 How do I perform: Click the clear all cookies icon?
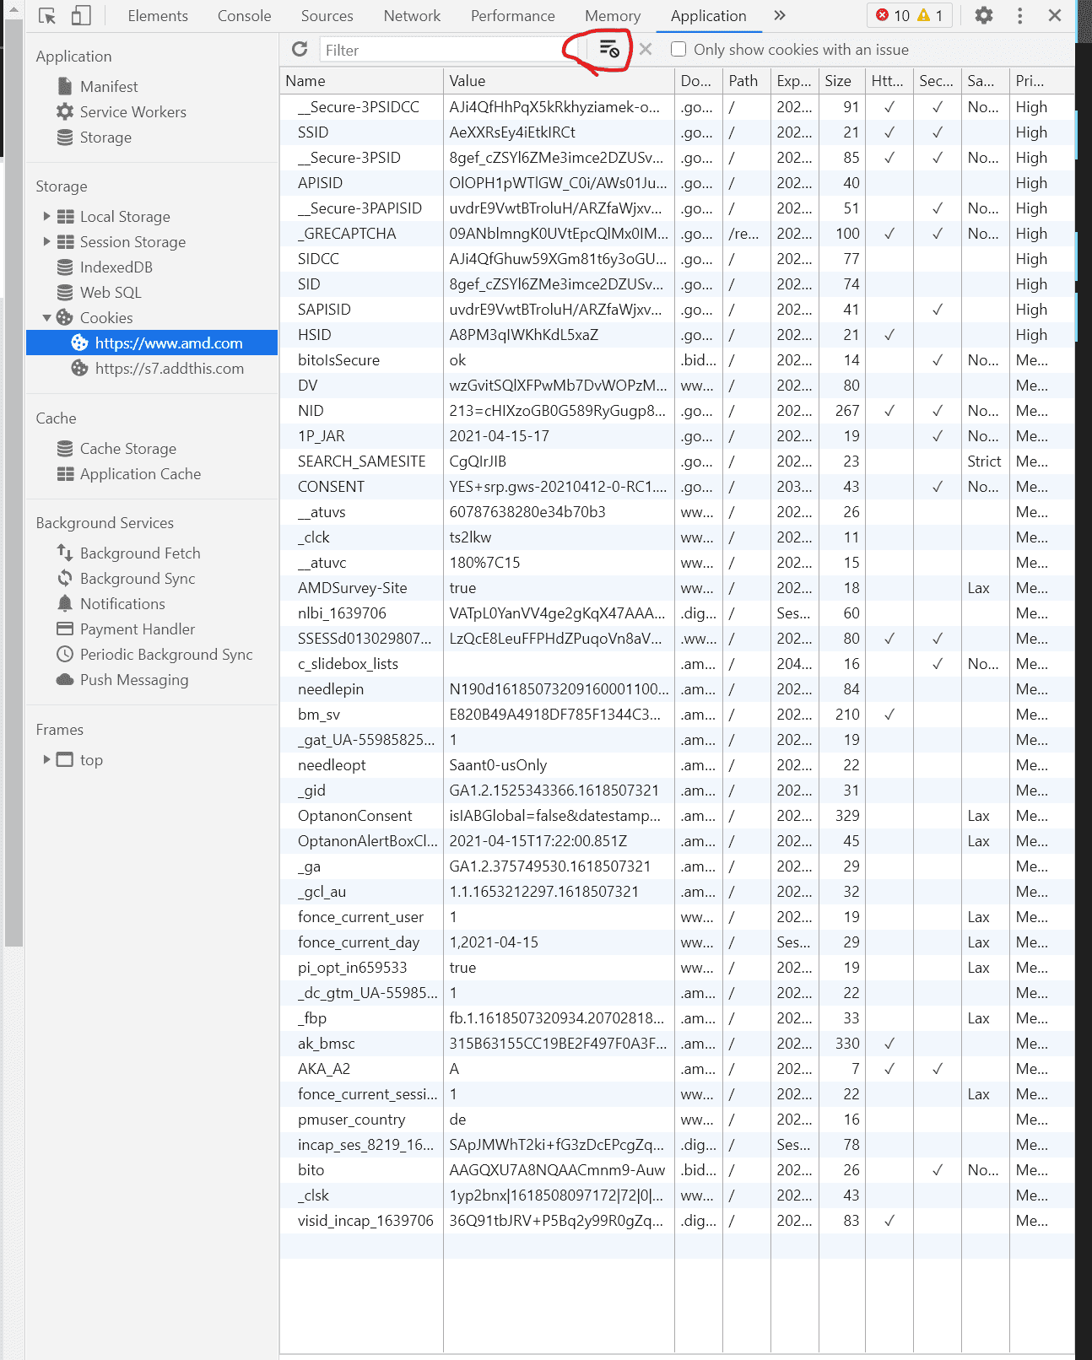point(609,50)
